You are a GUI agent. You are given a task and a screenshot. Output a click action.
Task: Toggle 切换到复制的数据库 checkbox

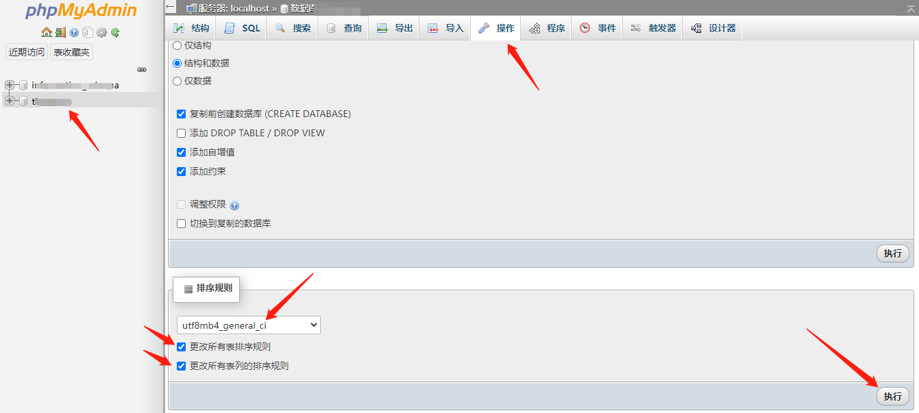tap(182, 223)
